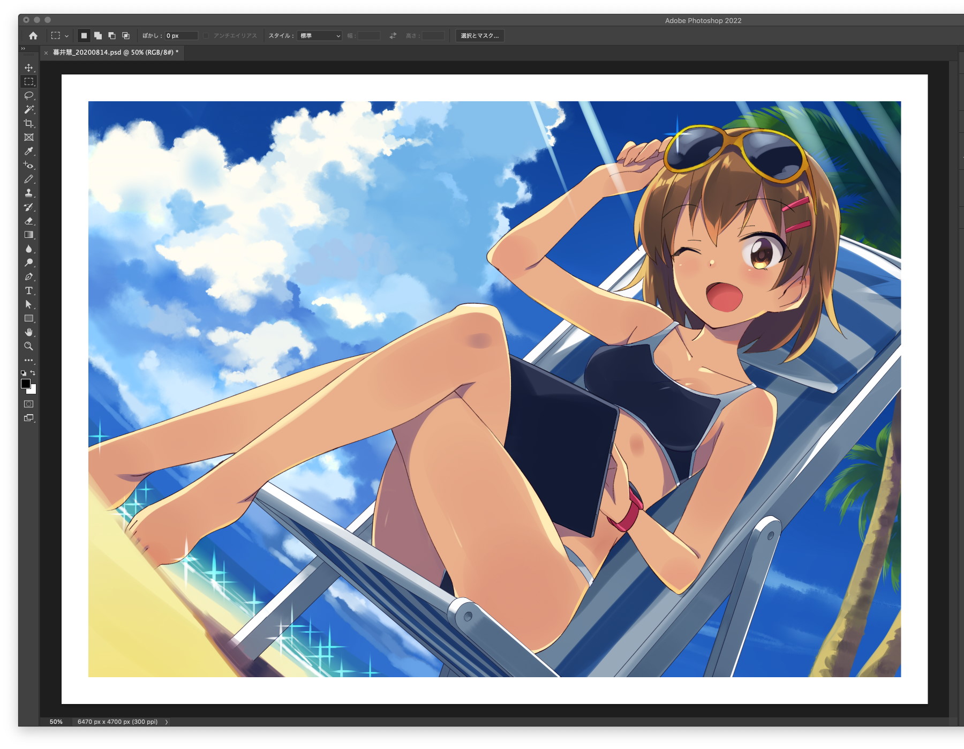Select the Move tool
The height and width of the screenshot is (749, 964).
28,68
